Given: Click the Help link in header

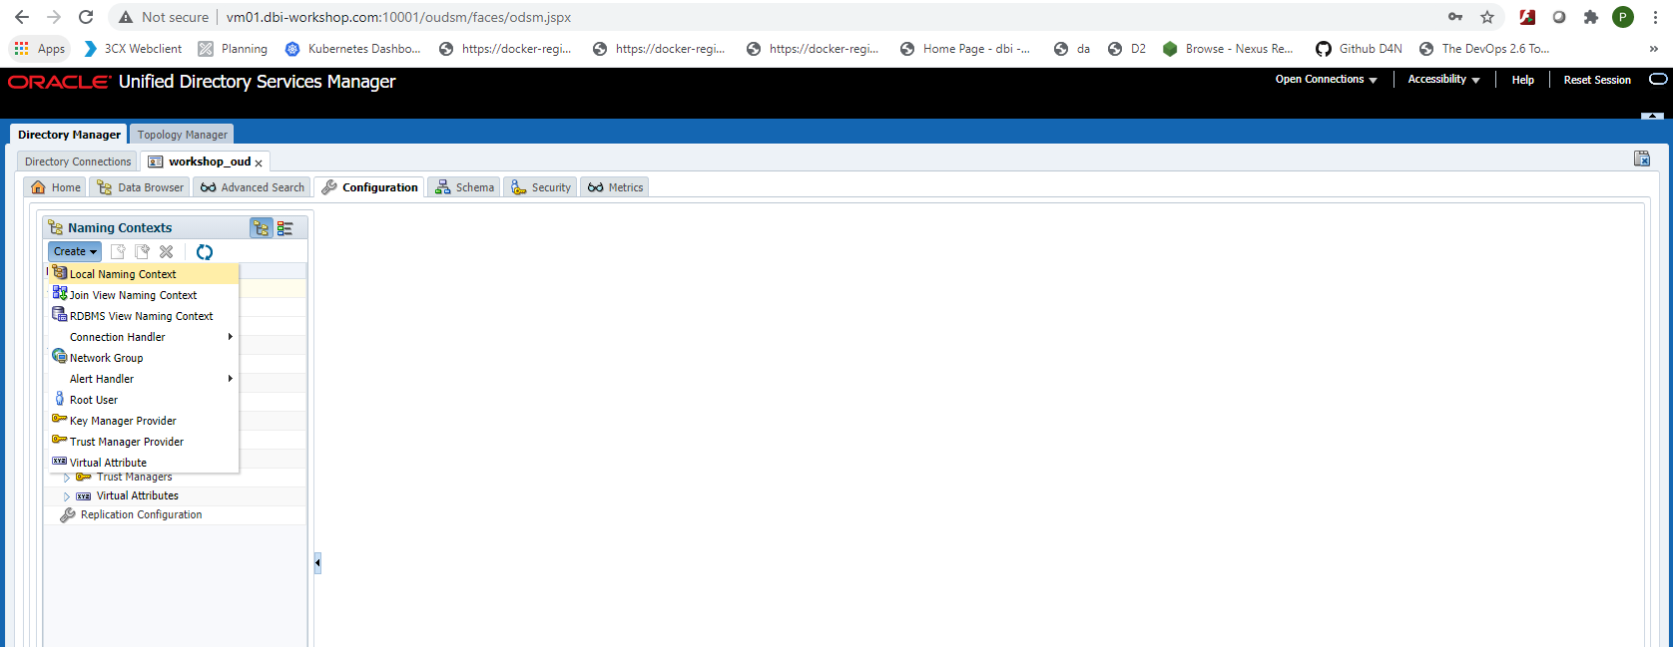Looking at the screenshot, I should [1522, 80].
